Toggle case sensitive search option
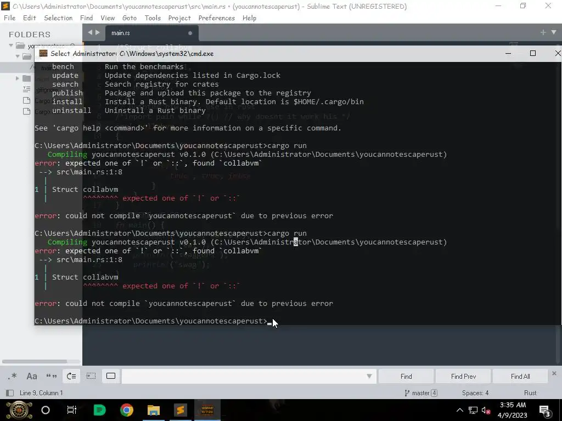This screenshot has width=562, height=421. tap(31, 376)
